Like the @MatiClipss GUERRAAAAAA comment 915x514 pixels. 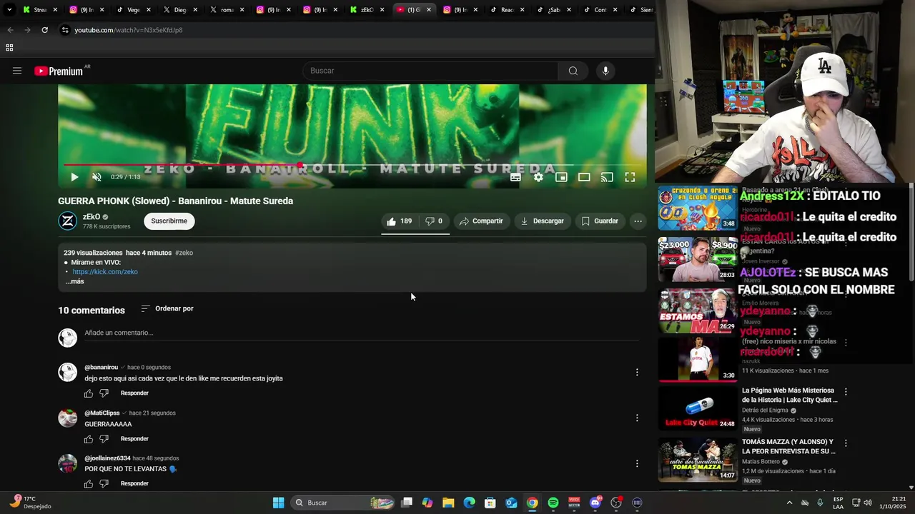[89, 439]
